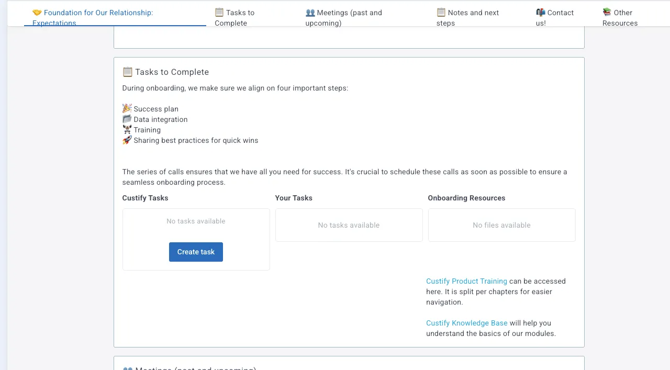Click the clipboard icon in section heading
This screenshot has height=370, width=670.
tap(127, 72)
